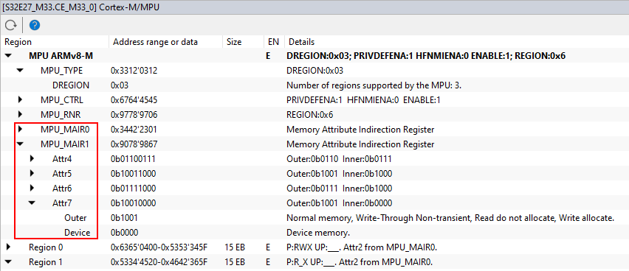Collapse the Attr7 attribute node
This screenshot has height=271, width=629.
(x=32, y=203)
